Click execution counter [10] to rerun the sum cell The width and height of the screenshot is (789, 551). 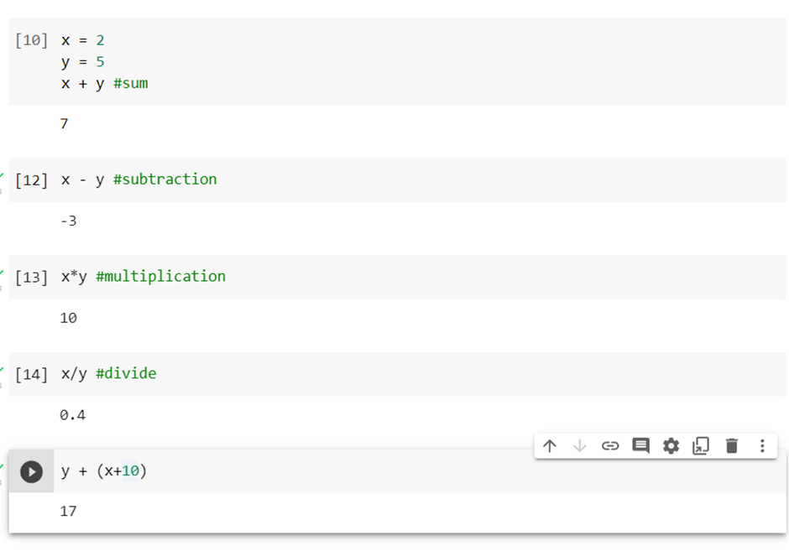(x=31, y=39)
